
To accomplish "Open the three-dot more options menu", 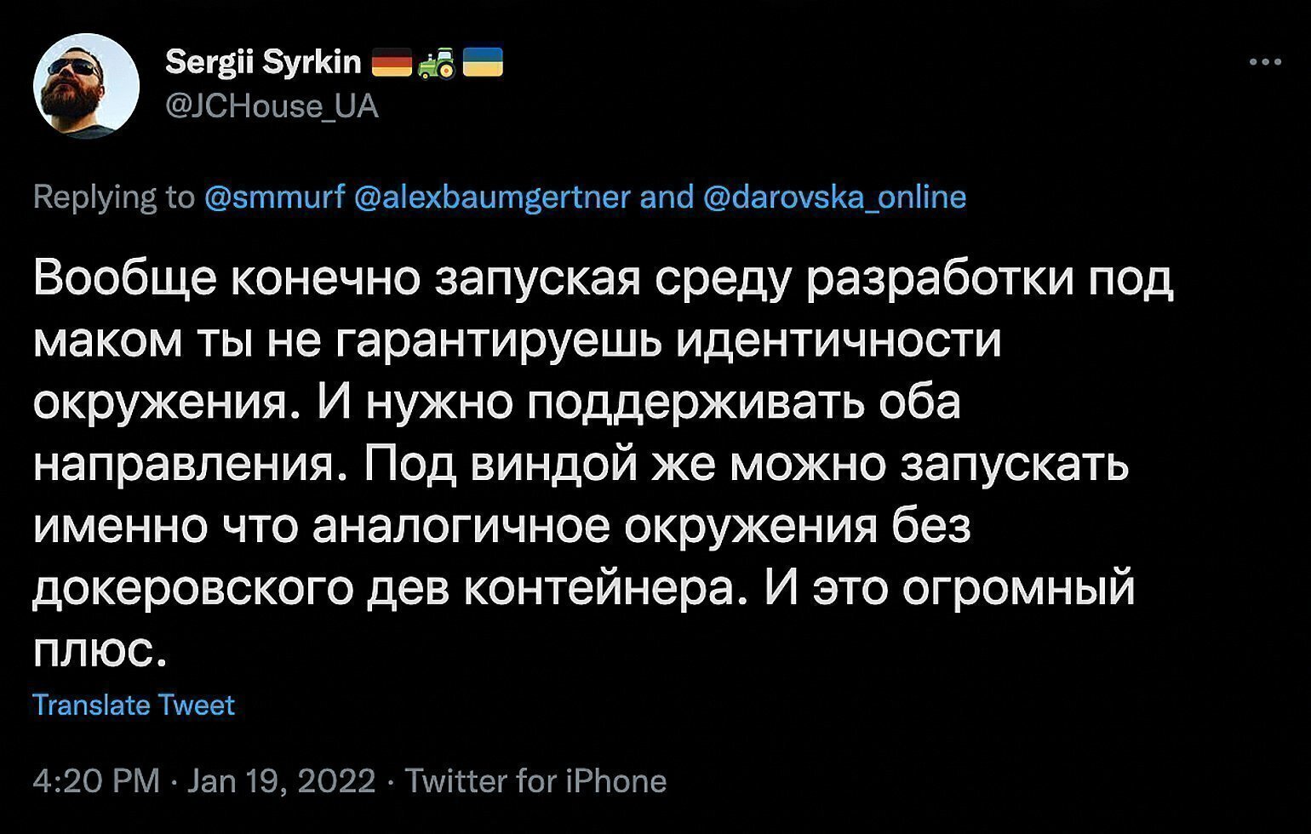I will pos(1266,61).
